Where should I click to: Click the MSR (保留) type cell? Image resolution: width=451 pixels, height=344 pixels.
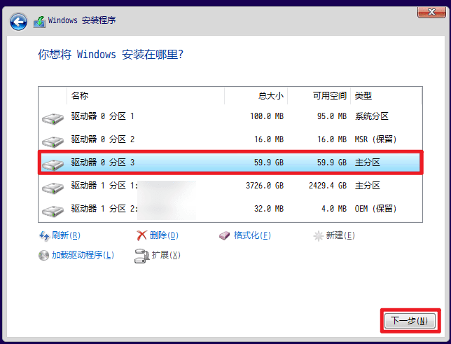click(x=375, y=139)
